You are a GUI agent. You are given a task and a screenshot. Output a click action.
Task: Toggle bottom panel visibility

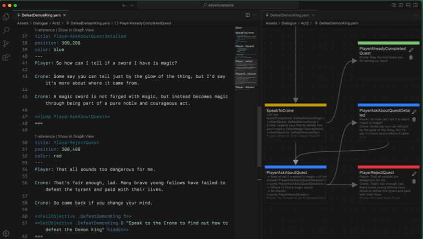click(409, 5)
